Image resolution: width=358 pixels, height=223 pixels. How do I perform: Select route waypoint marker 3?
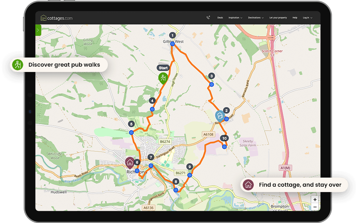(211, 76)
